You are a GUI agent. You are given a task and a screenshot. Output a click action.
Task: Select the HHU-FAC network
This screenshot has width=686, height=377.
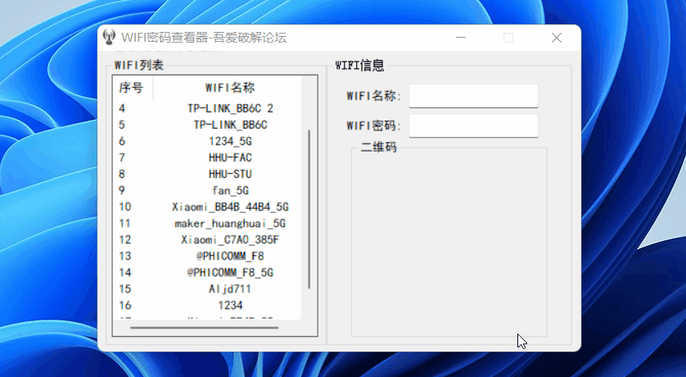(x=230, y=157)
